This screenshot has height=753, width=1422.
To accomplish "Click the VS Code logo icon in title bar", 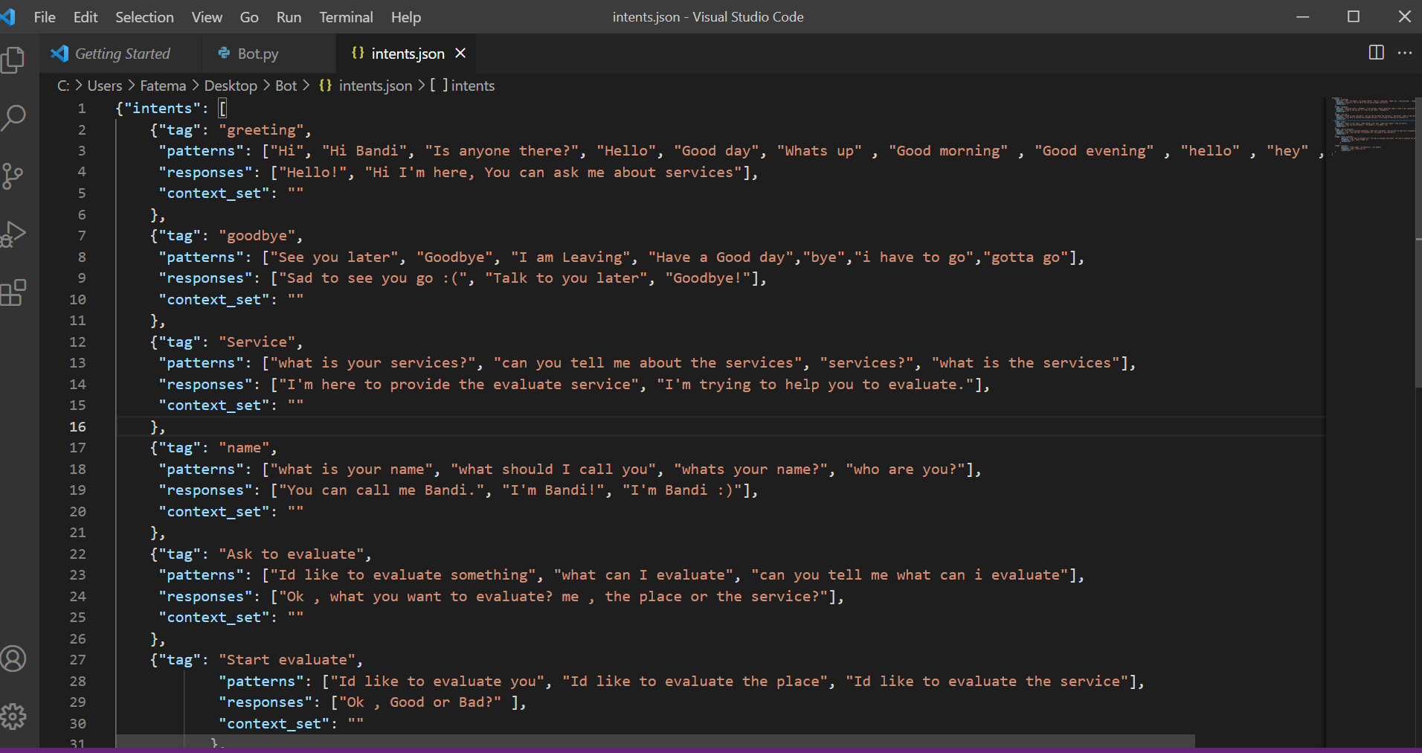I will 8,16.
